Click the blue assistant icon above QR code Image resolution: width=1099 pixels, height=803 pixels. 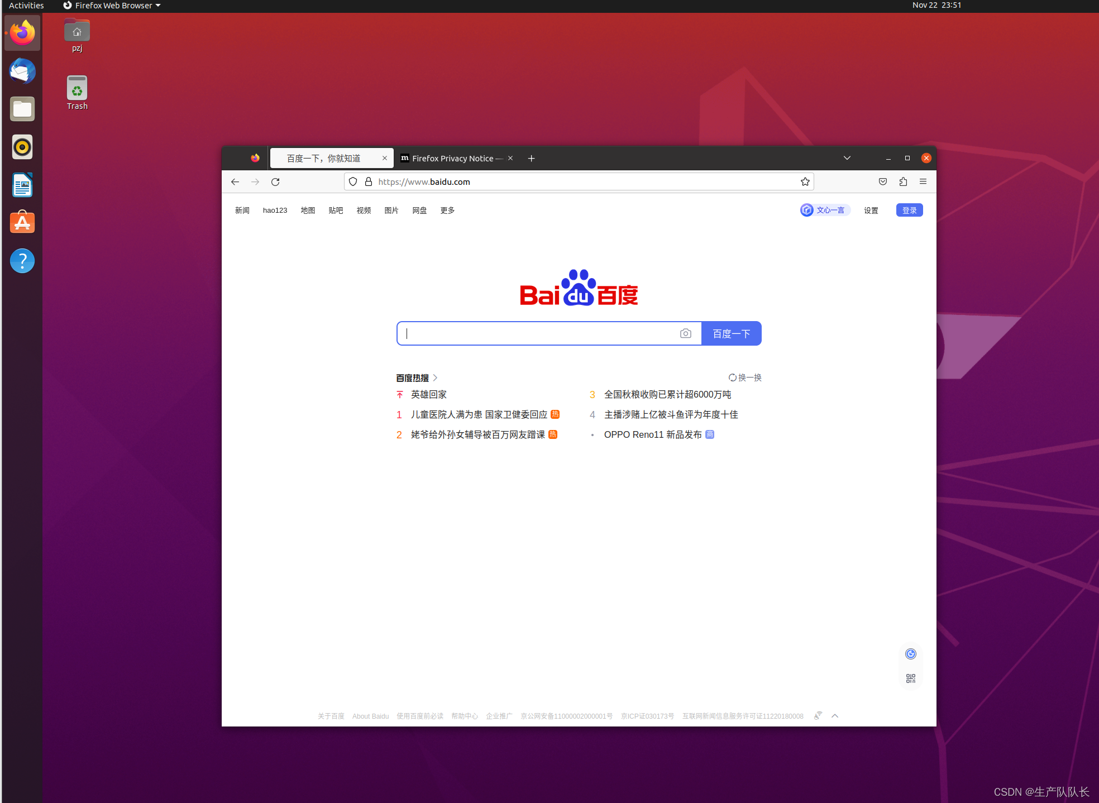click(911, 654)
